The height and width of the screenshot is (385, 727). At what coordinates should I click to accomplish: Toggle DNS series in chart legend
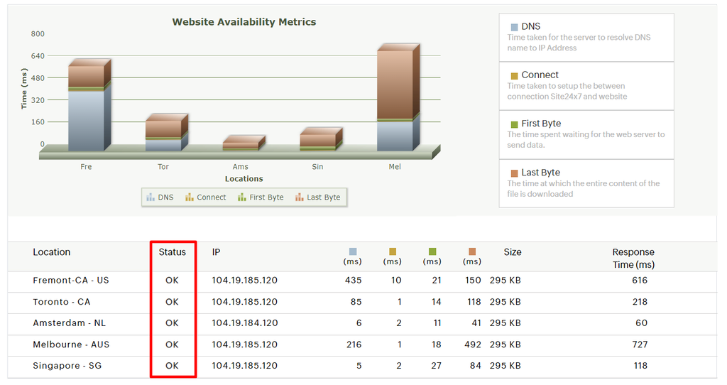coord(160,197)
